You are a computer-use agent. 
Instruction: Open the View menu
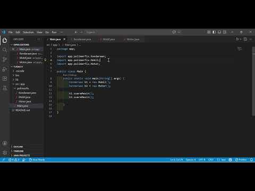point(39,32)
